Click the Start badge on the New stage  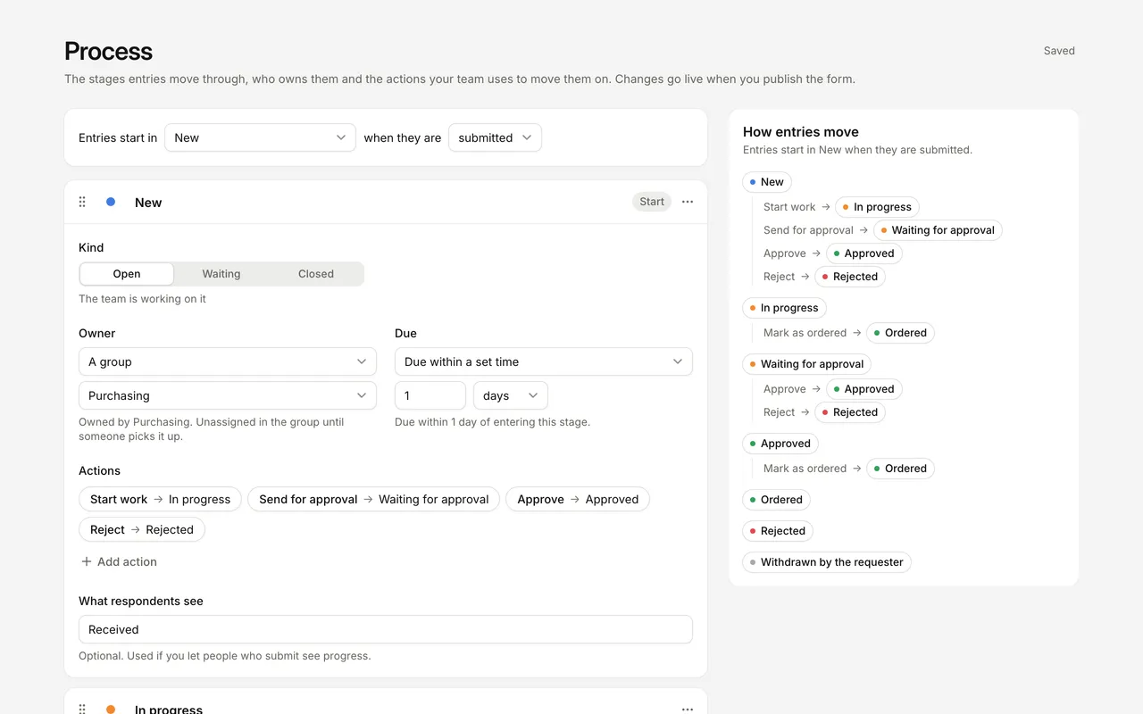click(652, 202)
